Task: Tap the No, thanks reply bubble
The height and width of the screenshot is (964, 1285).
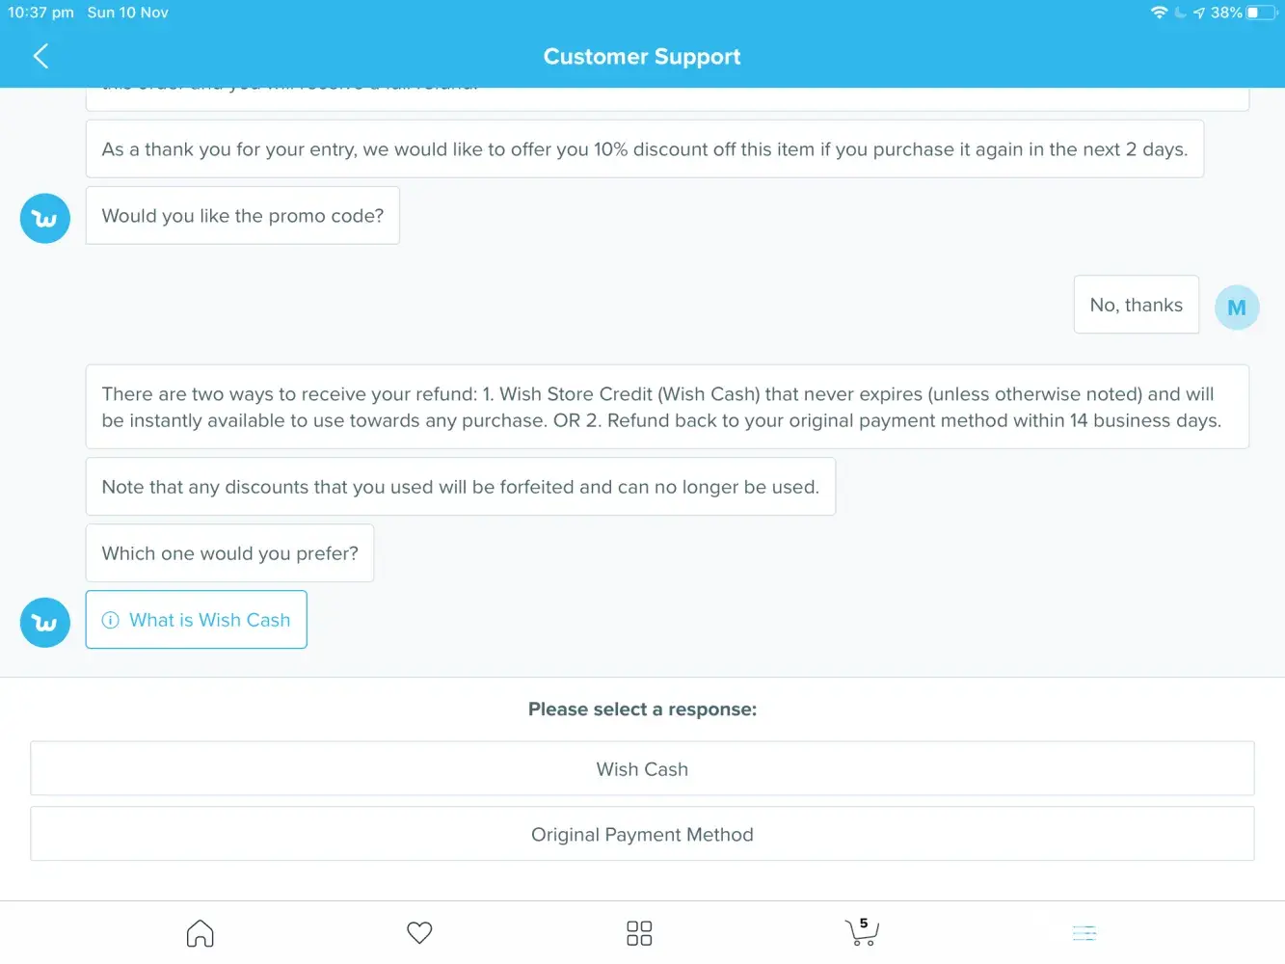Action: (x=1136, y=305)
